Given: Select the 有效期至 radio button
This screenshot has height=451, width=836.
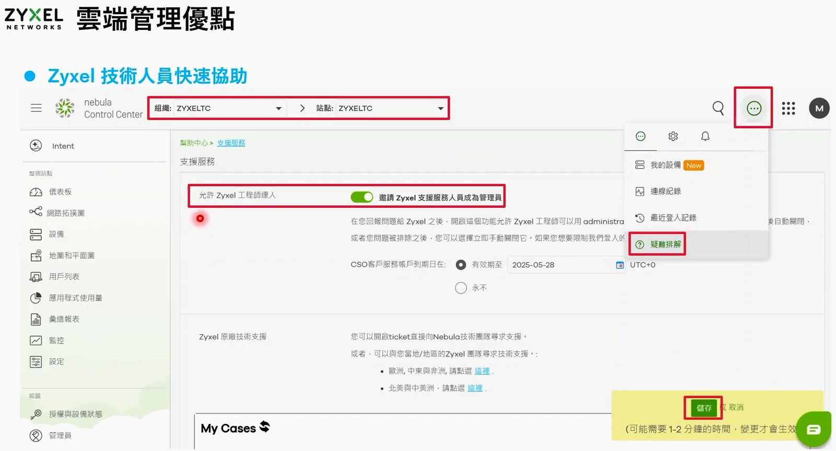Looking at the screenshot, I should 461,265.
